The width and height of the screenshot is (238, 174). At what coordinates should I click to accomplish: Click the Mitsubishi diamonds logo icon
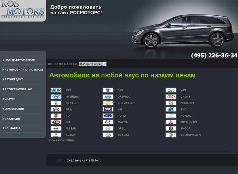171,122
